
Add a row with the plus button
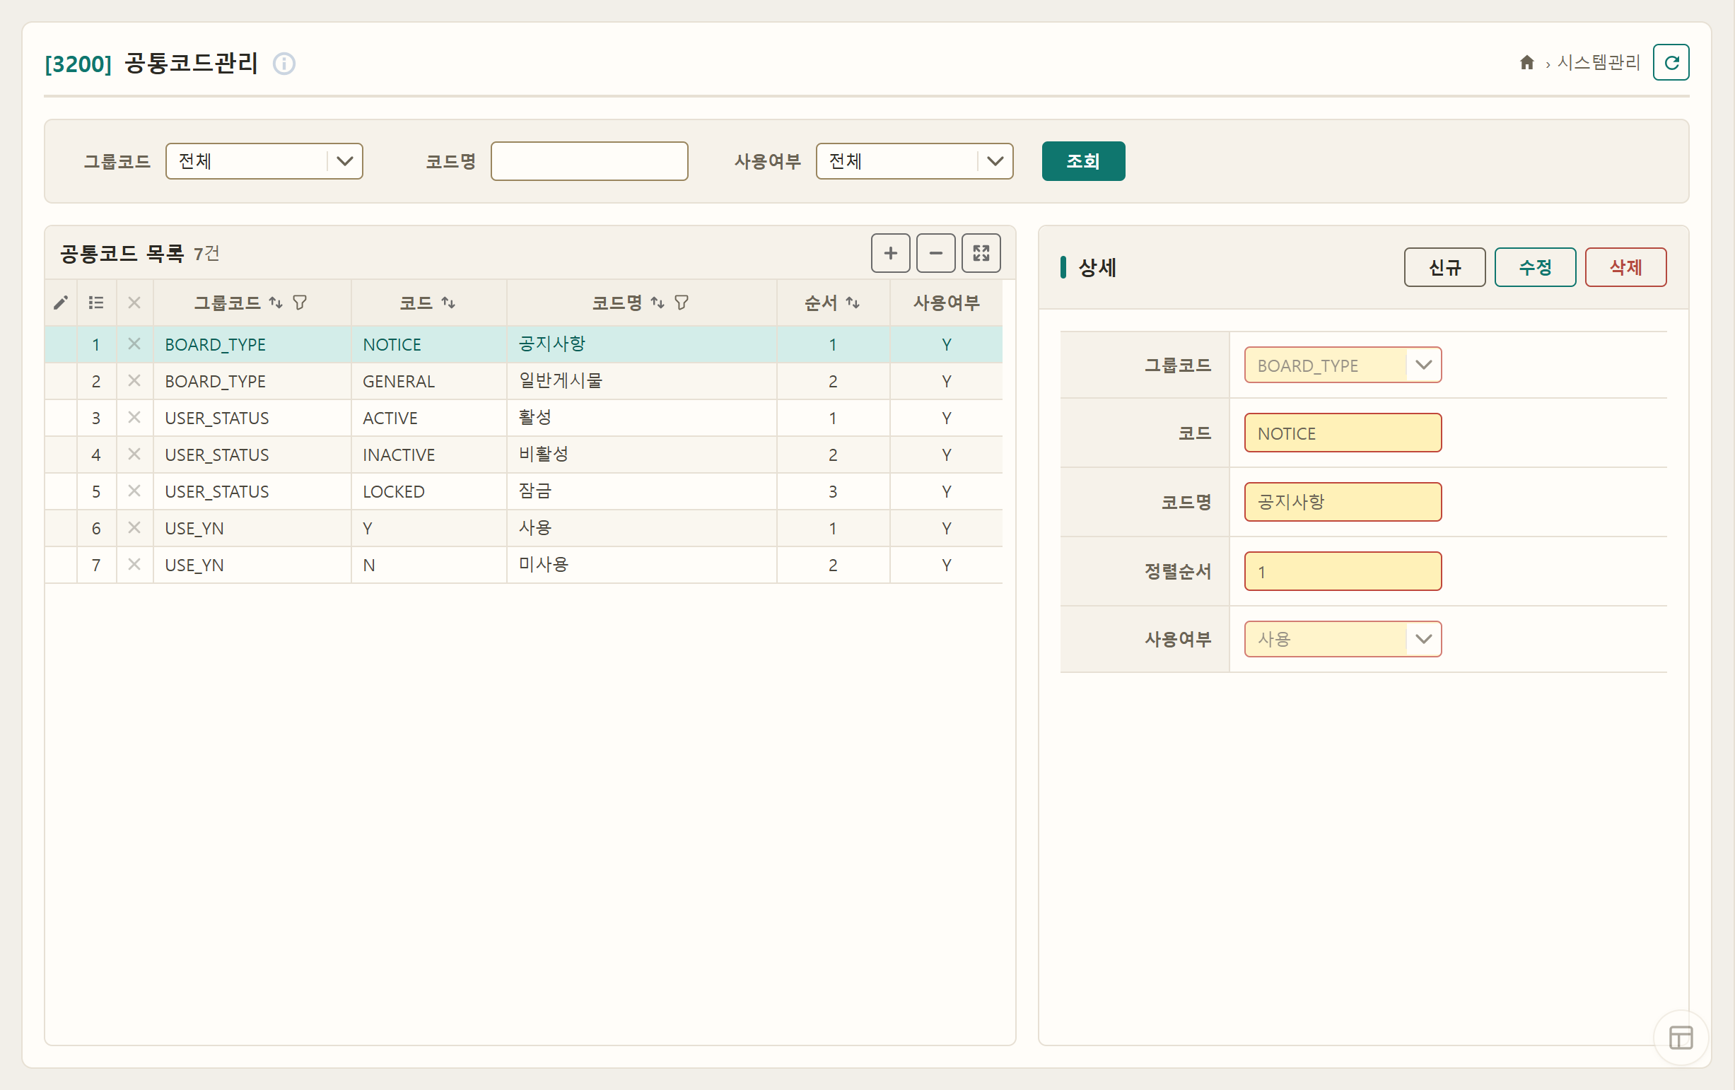tap(891, 253)
